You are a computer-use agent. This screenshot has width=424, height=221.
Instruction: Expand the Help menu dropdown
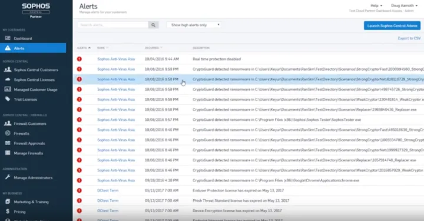(x=376, y=6)
